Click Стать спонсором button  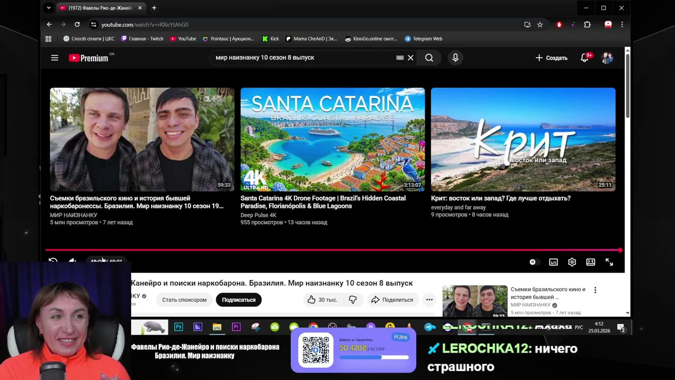[184, 300]
